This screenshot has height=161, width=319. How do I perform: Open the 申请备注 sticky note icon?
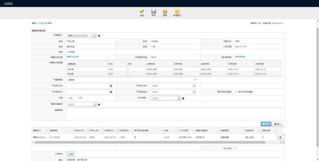[177, 12]
